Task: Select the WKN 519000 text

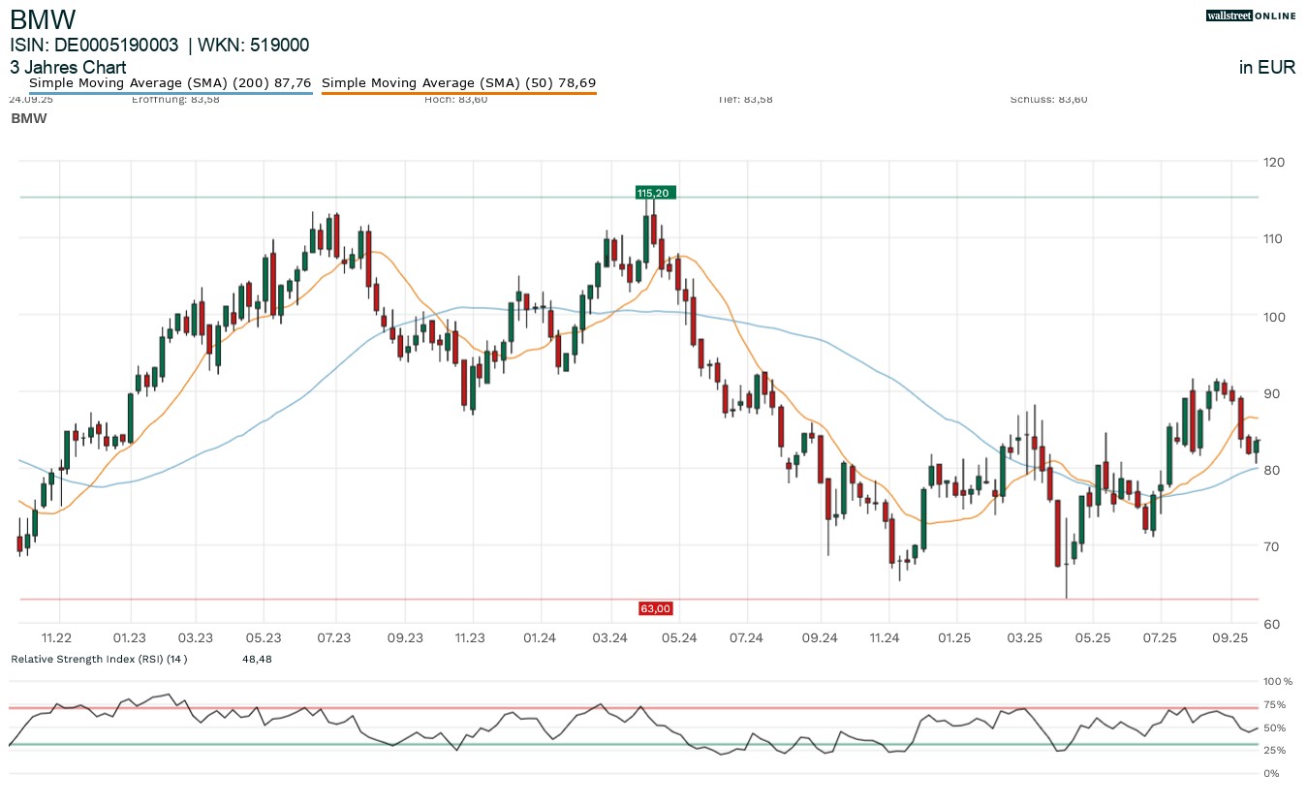Action: [253, 46]
